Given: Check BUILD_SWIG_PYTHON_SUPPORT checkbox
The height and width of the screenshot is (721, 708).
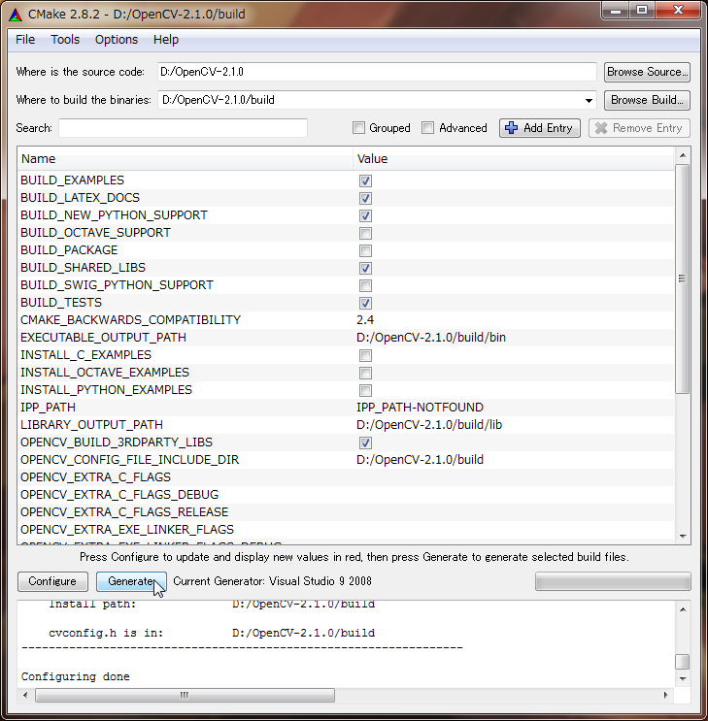Looking at the screenshot, I should click(x=365, y=285).
